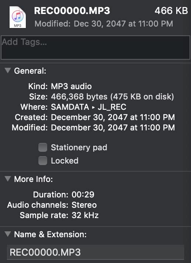Click the Created date value
The width and height of the screenshot is (191, 263).
pos(113,117)
